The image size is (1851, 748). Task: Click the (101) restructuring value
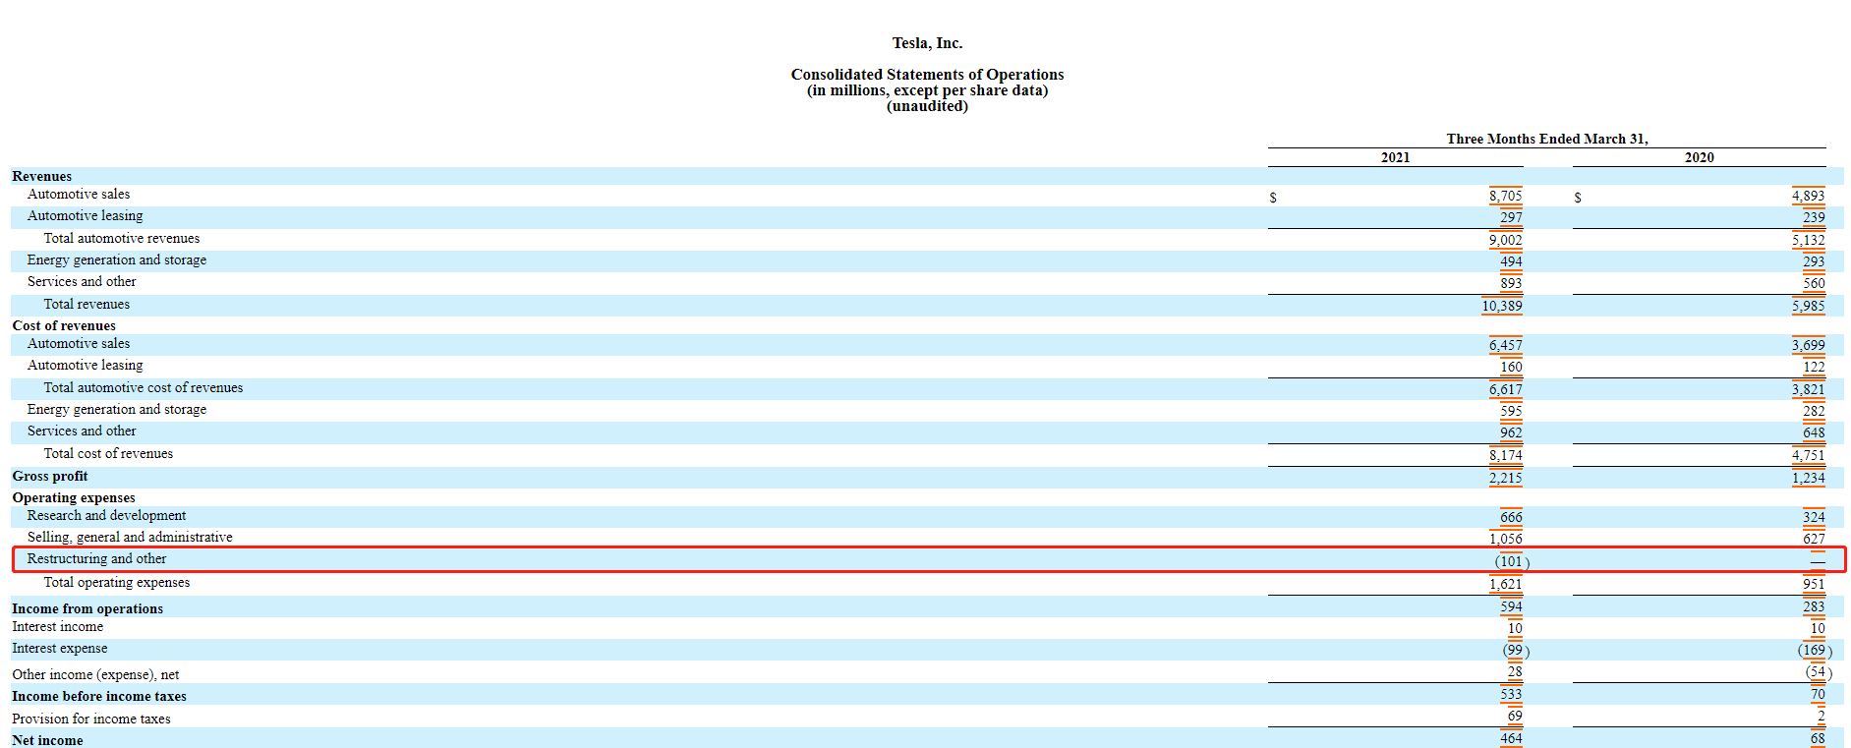click(1512, 561)
